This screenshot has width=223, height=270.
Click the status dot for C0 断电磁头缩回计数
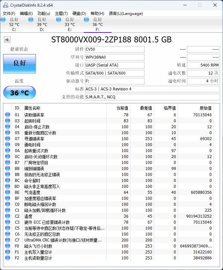(x=8, y=204)
